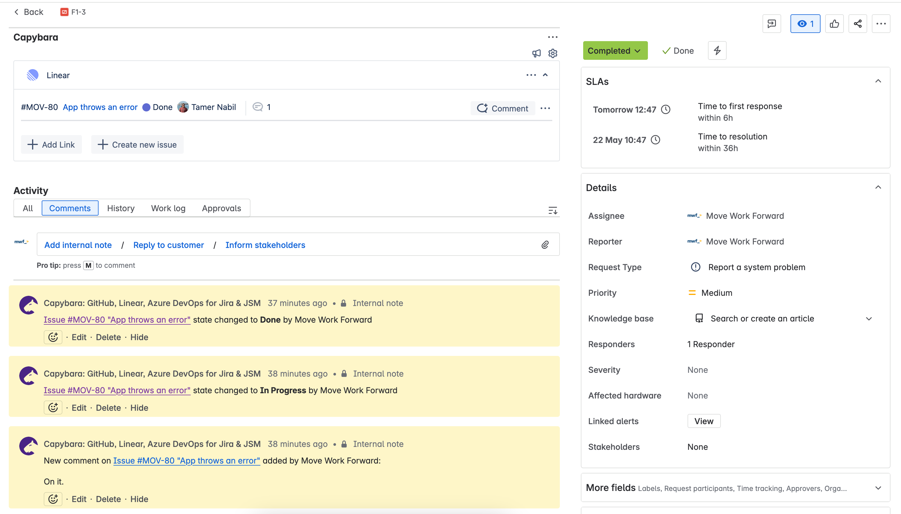Screen dimensions: 901x514
Task: Edit the Done state change comment
Action: pyautogui.click(x=79, y=337)
